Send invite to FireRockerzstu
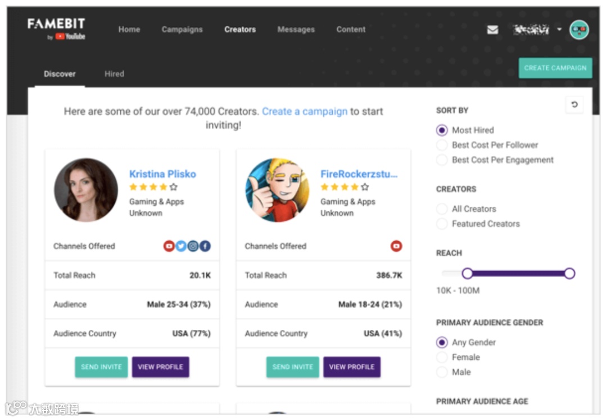 (293, 367)
